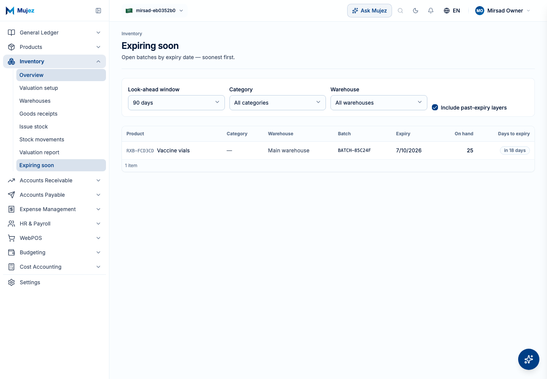This screenshot has width=547, height=379.
Task: Click the Mujez logo icon
Action: click(x=10, y=11)
